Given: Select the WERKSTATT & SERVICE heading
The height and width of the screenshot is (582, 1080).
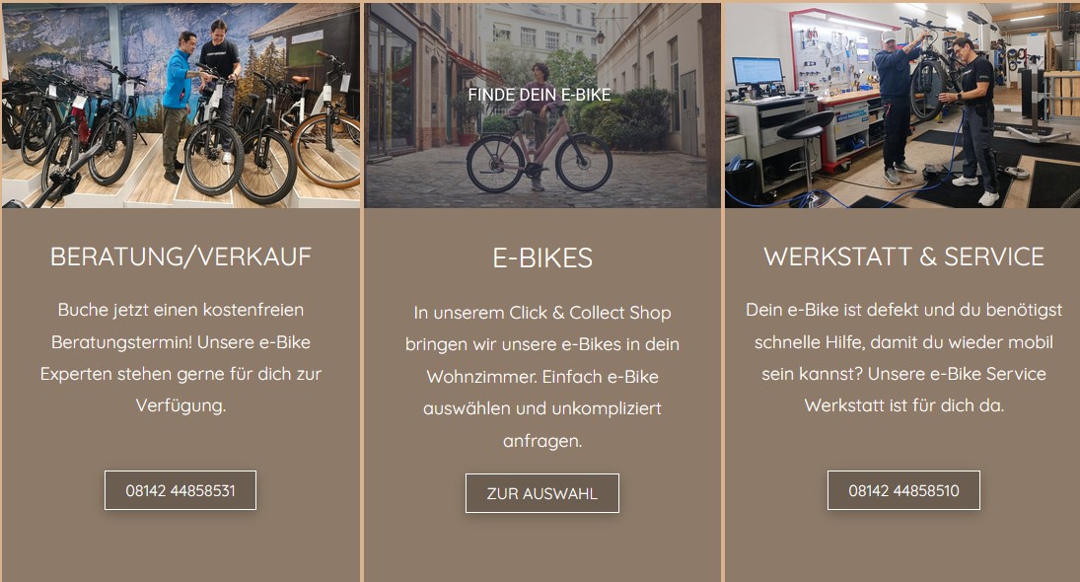Looking at the screenshot, I should 903,256.
